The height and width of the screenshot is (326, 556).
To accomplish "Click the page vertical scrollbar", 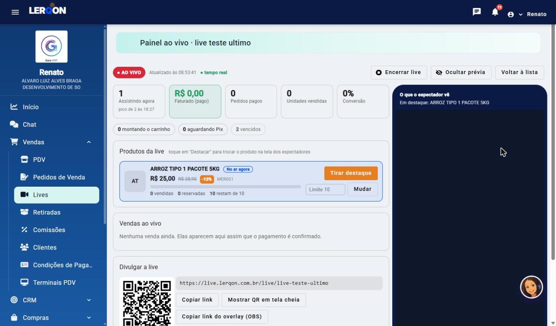I will tap(553, 143).
